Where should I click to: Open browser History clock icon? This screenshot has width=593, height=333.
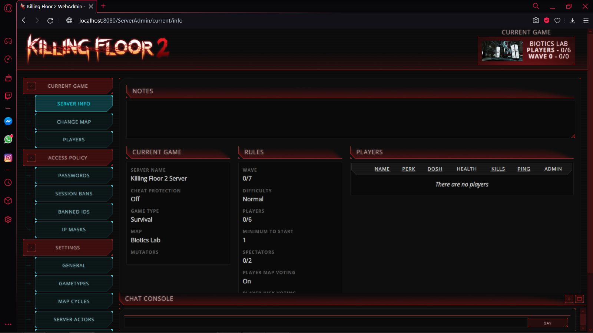(8, 182)
